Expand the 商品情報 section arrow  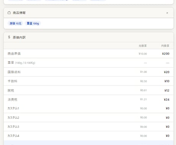pos(167,13)
